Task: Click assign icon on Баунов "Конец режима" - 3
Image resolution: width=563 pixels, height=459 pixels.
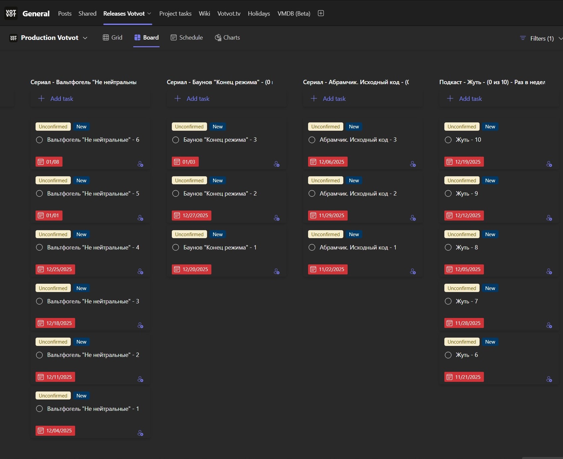Action: 277,164
